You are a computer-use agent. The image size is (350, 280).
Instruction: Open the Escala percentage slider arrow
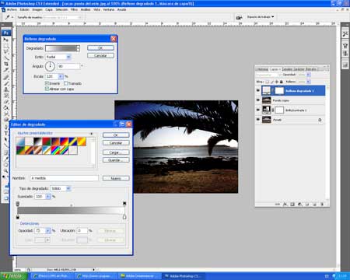pos(61,76)
